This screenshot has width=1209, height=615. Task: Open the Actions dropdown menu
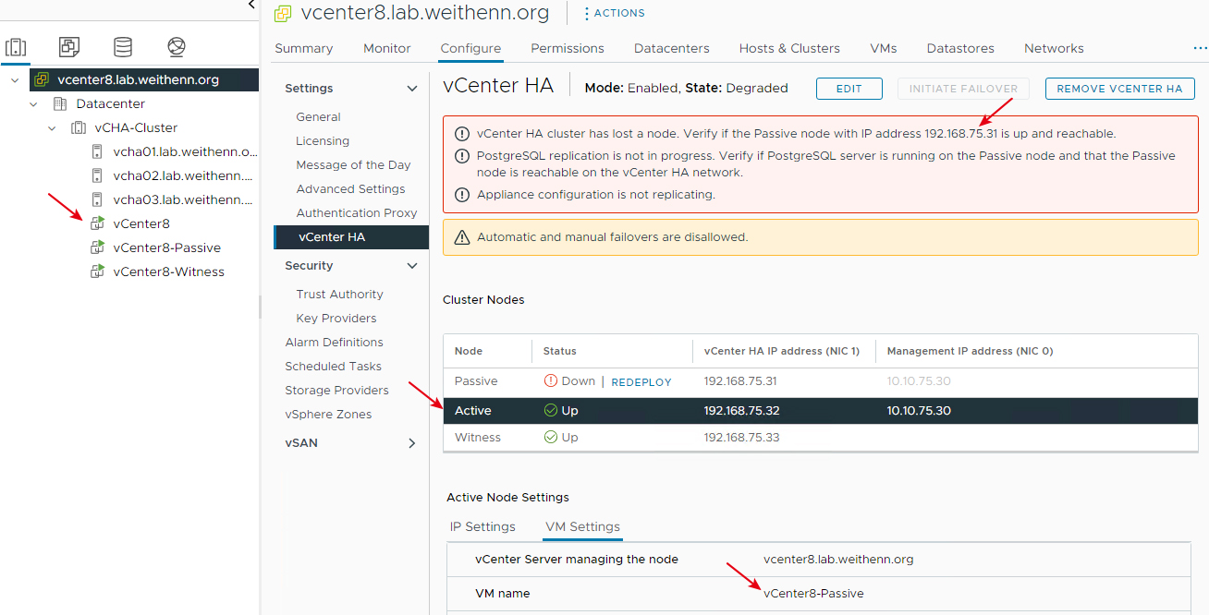pyautogui.click(x=614, y=13)
